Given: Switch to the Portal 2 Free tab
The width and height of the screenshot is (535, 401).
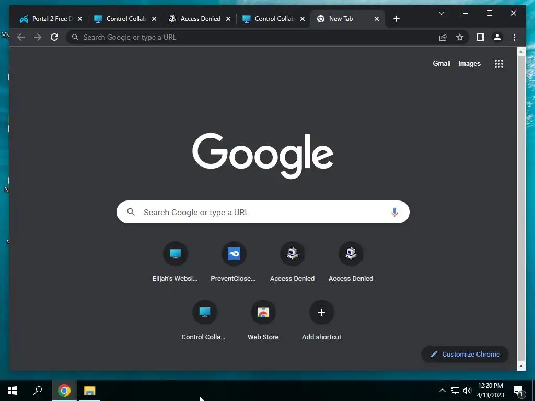Looking at the screenshot, I should (x=51, y=19).
